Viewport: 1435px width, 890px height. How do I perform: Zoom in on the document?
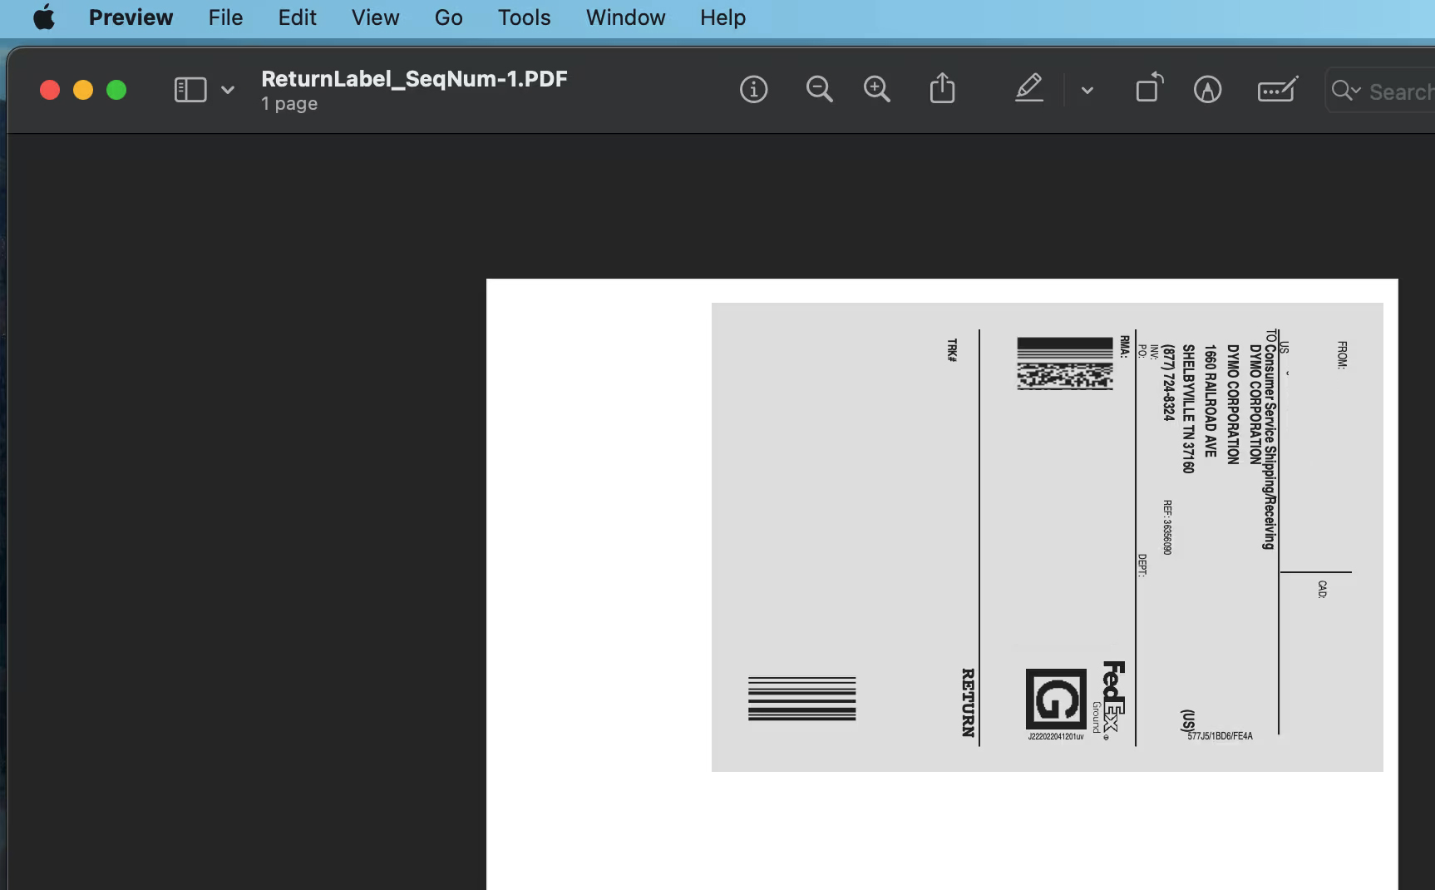(x=876, y=88)
